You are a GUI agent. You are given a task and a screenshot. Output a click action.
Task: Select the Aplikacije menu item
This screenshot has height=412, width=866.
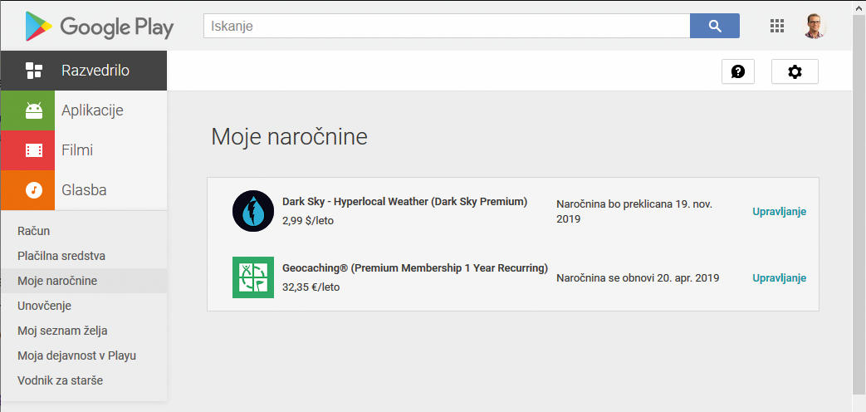[84, 110]
